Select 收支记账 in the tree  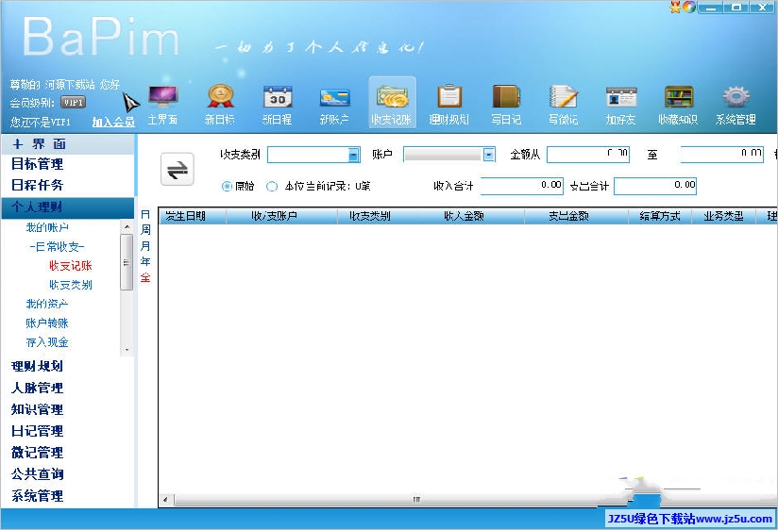(x=71, y=266)
